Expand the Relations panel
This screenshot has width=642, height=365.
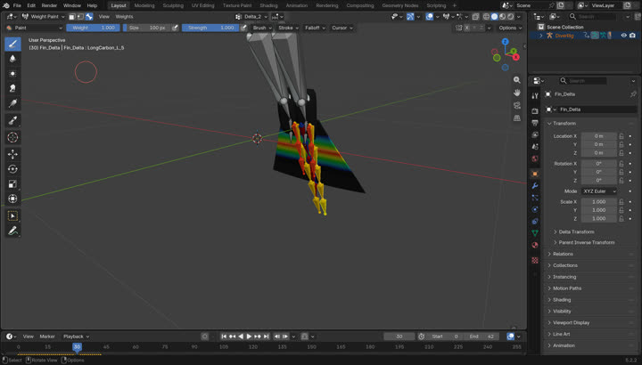[563, 254]
